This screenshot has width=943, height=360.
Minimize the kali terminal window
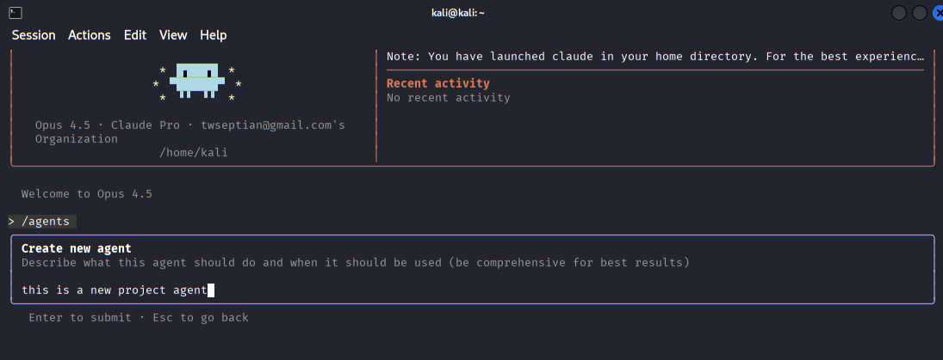(899, 13)
